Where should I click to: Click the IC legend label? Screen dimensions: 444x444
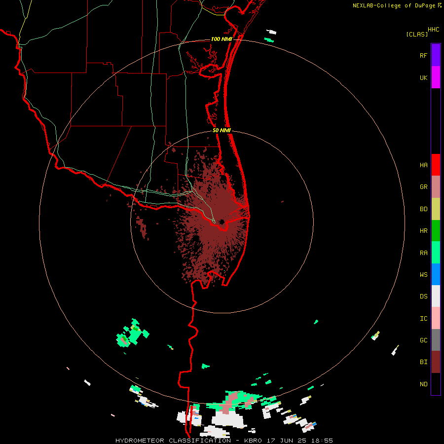[x=424, y=319]
